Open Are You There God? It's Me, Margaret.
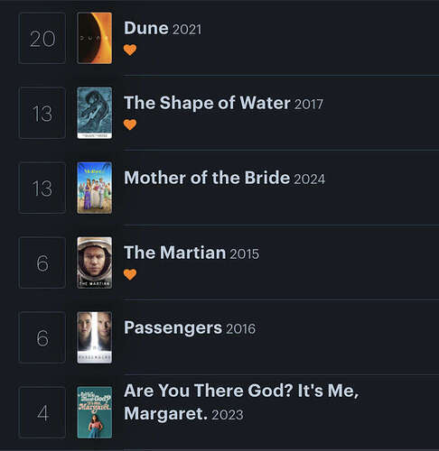 241,402
